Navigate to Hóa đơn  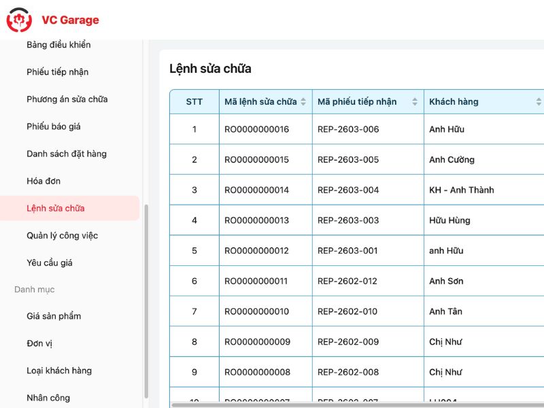coord(44,181)
